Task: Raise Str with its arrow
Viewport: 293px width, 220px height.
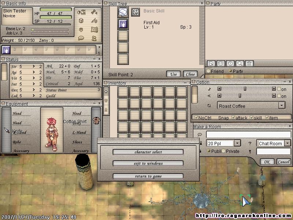Action: click(34, 66)
